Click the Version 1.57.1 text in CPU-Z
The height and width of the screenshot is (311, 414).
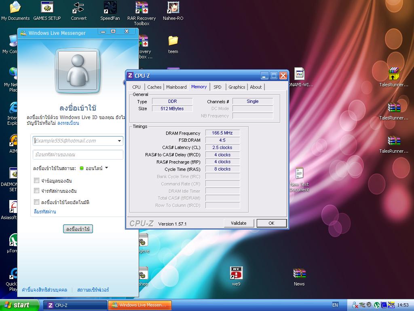coord(172,224)
